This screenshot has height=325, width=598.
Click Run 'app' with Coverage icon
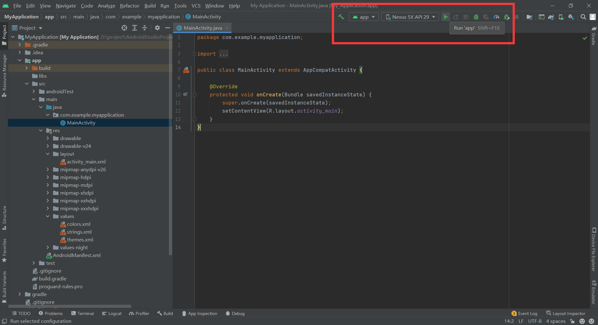486,17
